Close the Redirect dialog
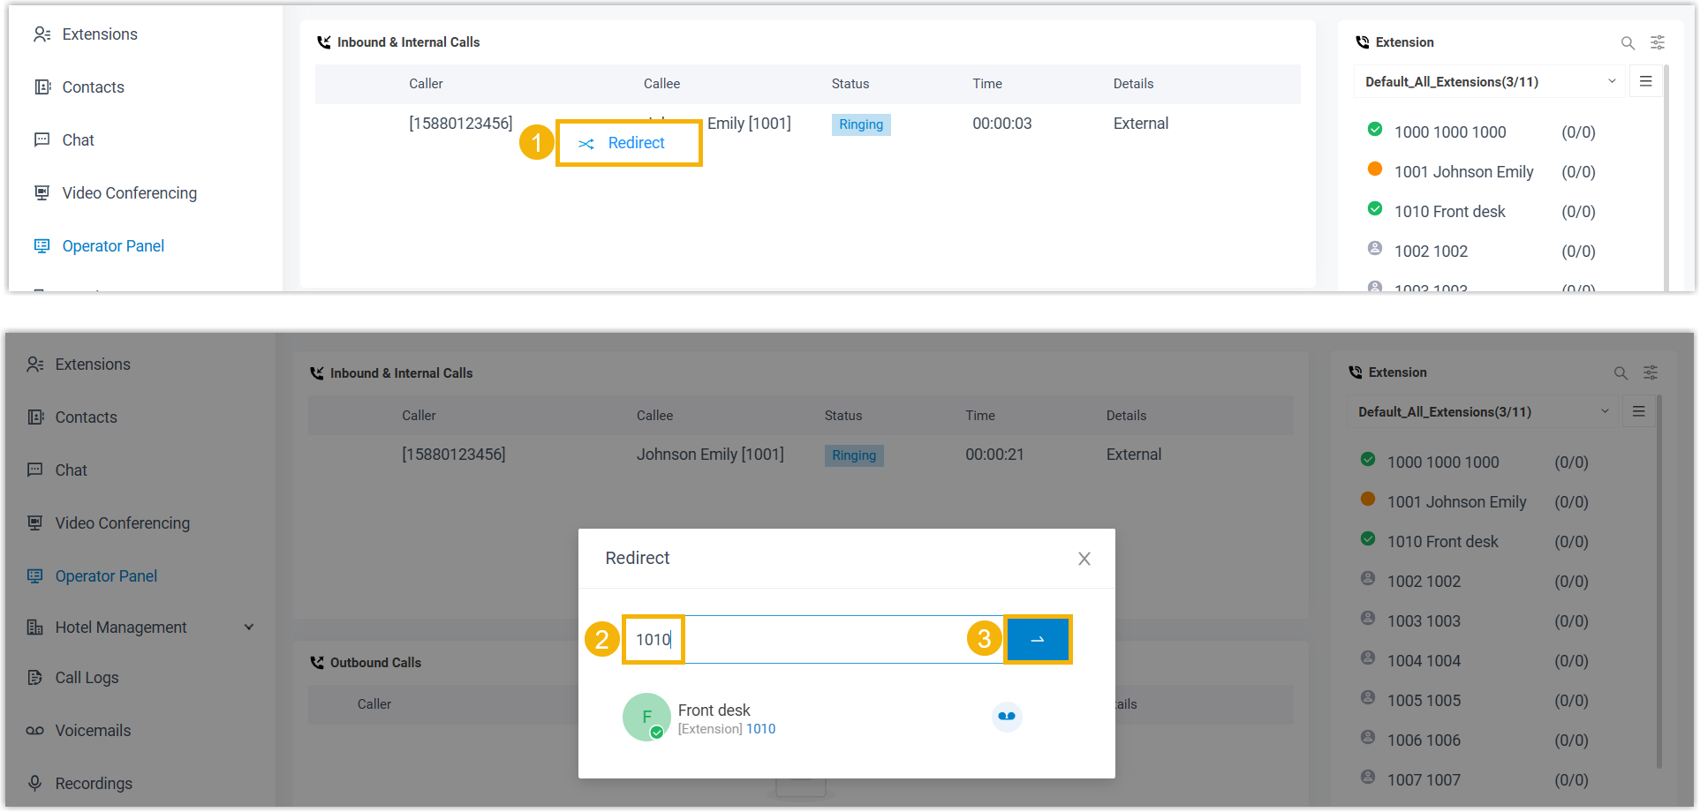The image size is (1700, 812). click(1084, 559)
